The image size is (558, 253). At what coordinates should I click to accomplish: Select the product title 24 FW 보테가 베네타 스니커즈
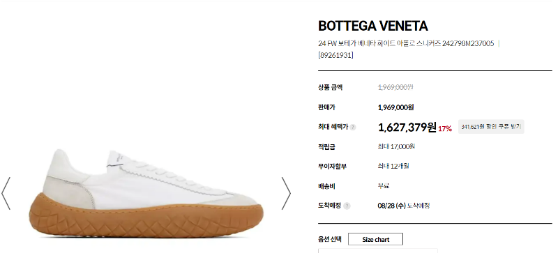406,43
